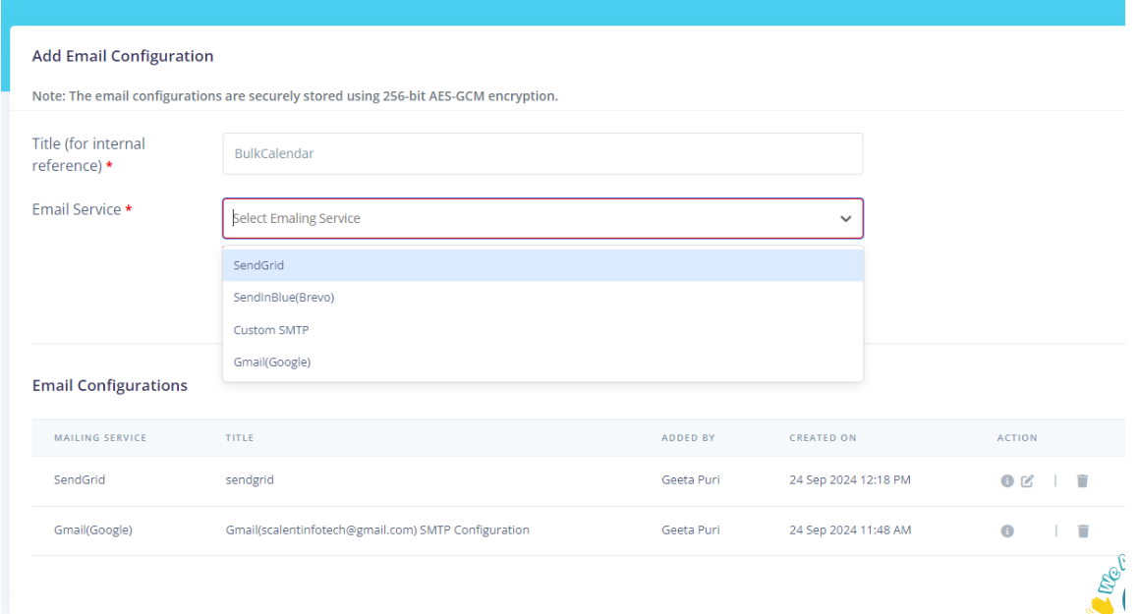Screen dimensions: 1139x614
Task: Open the Select Emailing Service combo box
Action: 542,218
